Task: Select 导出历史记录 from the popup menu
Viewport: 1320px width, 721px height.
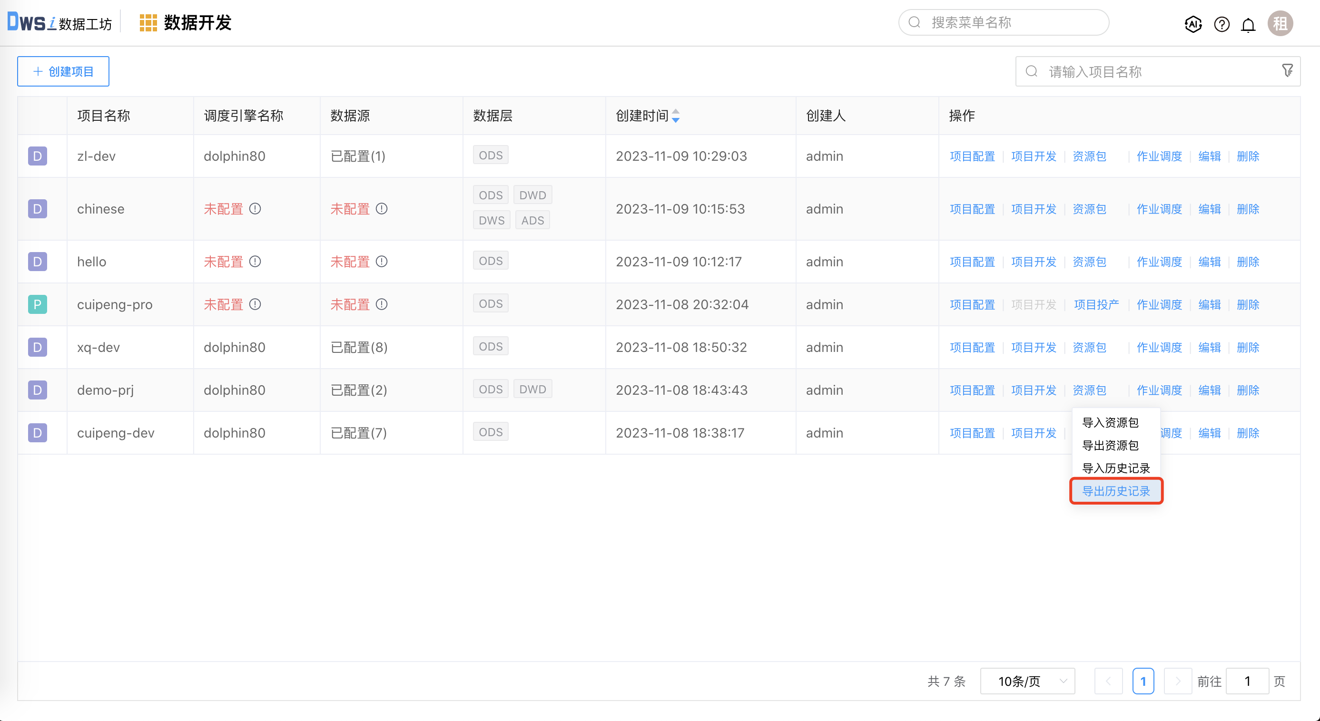Action: [1116, 491]
